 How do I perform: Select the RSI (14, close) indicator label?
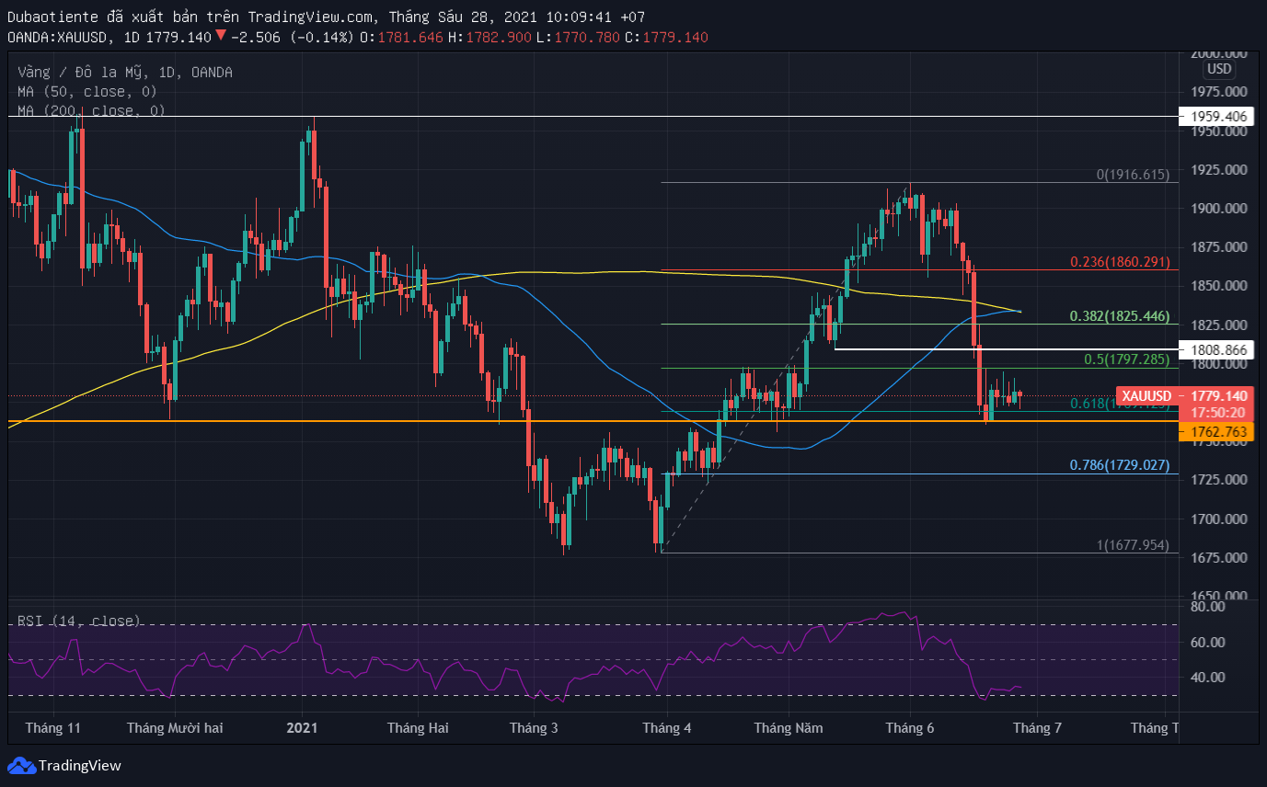(79, 621)
